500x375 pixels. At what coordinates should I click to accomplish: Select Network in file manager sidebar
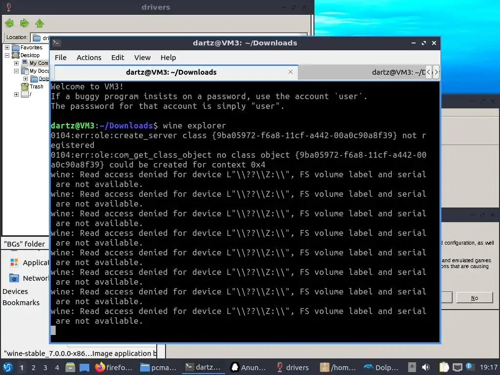click(x=29, y=278)
